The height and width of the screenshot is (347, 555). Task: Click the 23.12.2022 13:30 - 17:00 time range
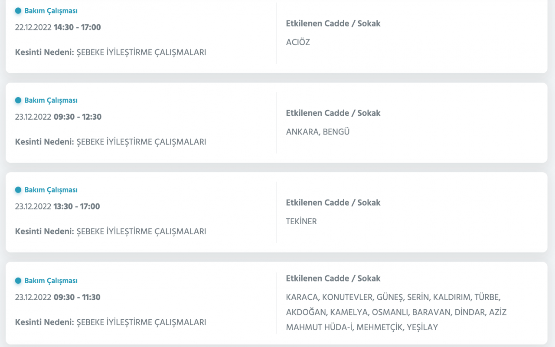[x=57, y=206]
